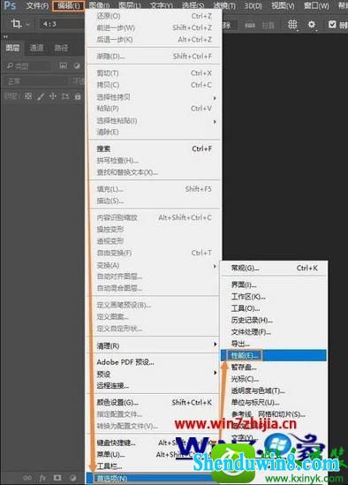This screenshot has width=348, height=485.
Task: Toggle the delete cropped pixels checkbox
Action: 332,25
